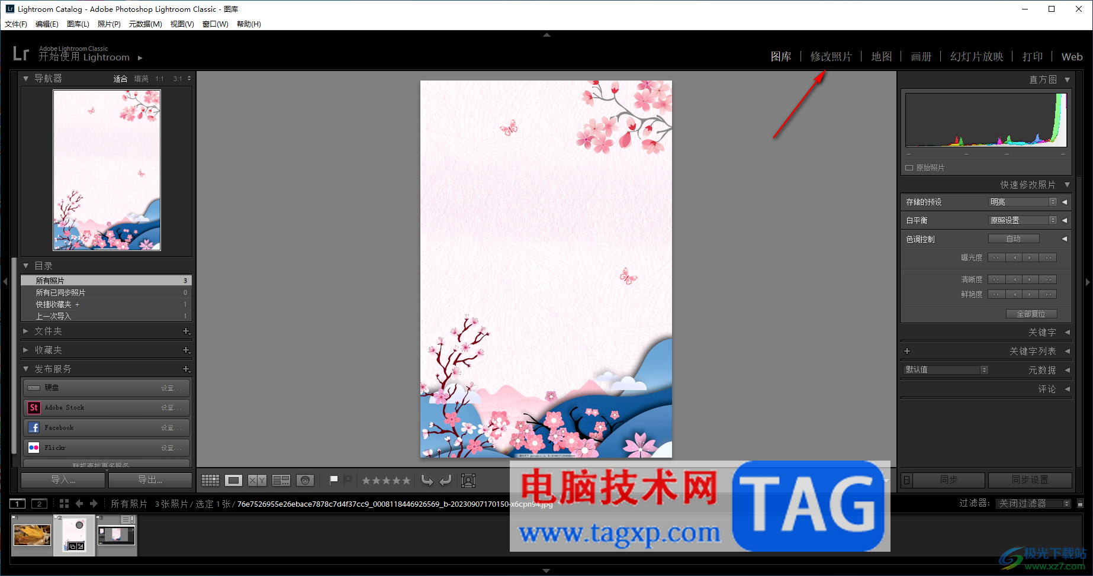The image size is (1093, 576).
Task: Flag photo as rejected
Action: pyautogui.click(x=348, y=480)
